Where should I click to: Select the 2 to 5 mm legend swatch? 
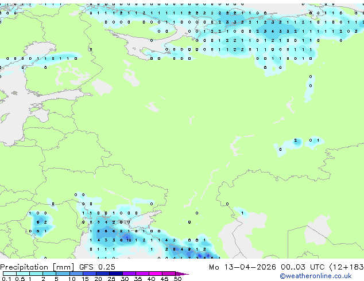(49, 274)
